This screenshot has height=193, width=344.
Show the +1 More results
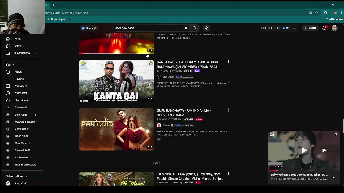point(155,163)
